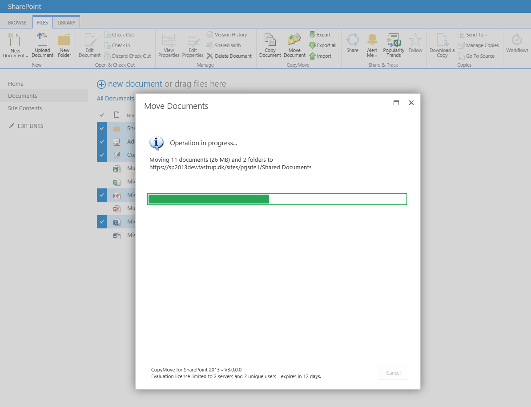The width and height of the screenshot is (531, 407).
Task: Click Check Out in the ribbon
Action: 119,35
